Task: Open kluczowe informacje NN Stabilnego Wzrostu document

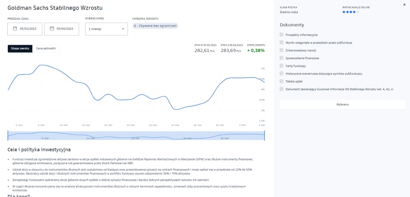Action: [x=339, y=89]
